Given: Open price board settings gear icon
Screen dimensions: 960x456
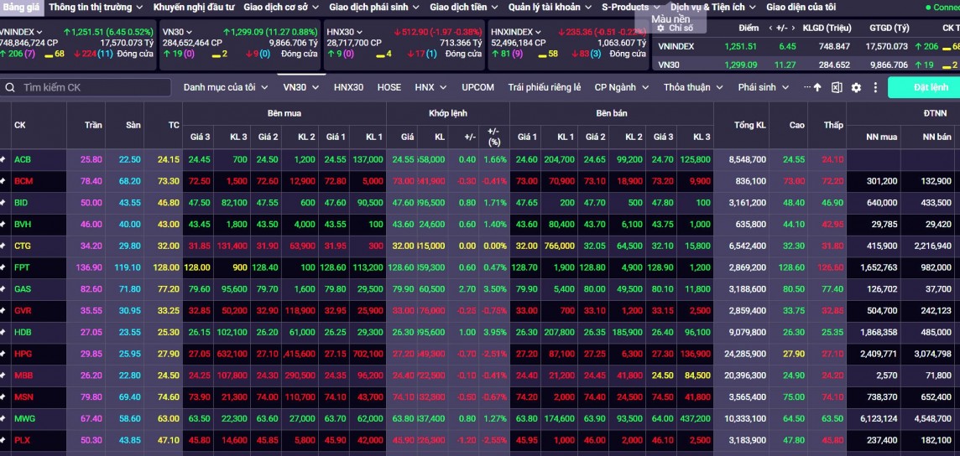Looking at the screenshot, I should (856, 87).
